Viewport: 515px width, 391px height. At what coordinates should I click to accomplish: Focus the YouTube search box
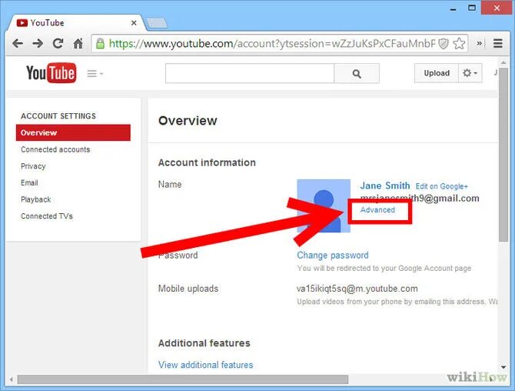point(250,73)
